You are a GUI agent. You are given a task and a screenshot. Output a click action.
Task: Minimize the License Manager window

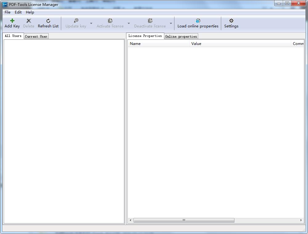[278, 3]
